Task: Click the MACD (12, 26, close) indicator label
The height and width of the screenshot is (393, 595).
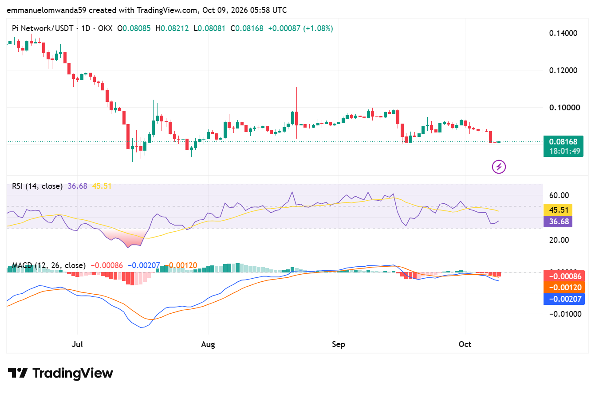Action: [49, 265]
